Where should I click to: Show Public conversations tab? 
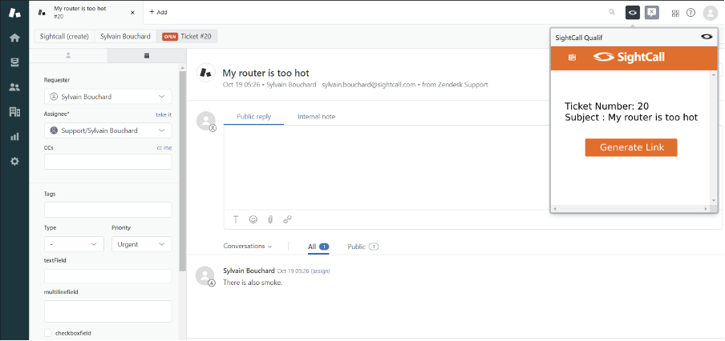pos(363,247)
